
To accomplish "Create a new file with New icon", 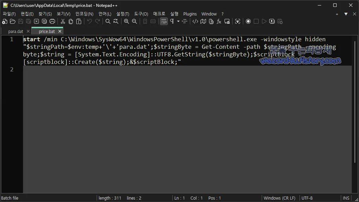I will 4,22.
